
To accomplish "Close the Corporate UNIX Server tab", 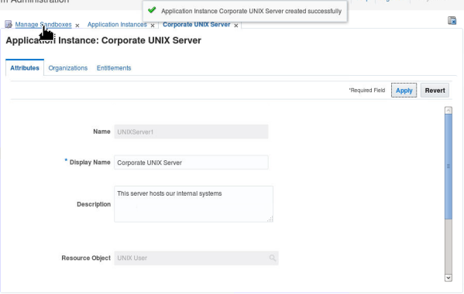I will click(235, 26).
